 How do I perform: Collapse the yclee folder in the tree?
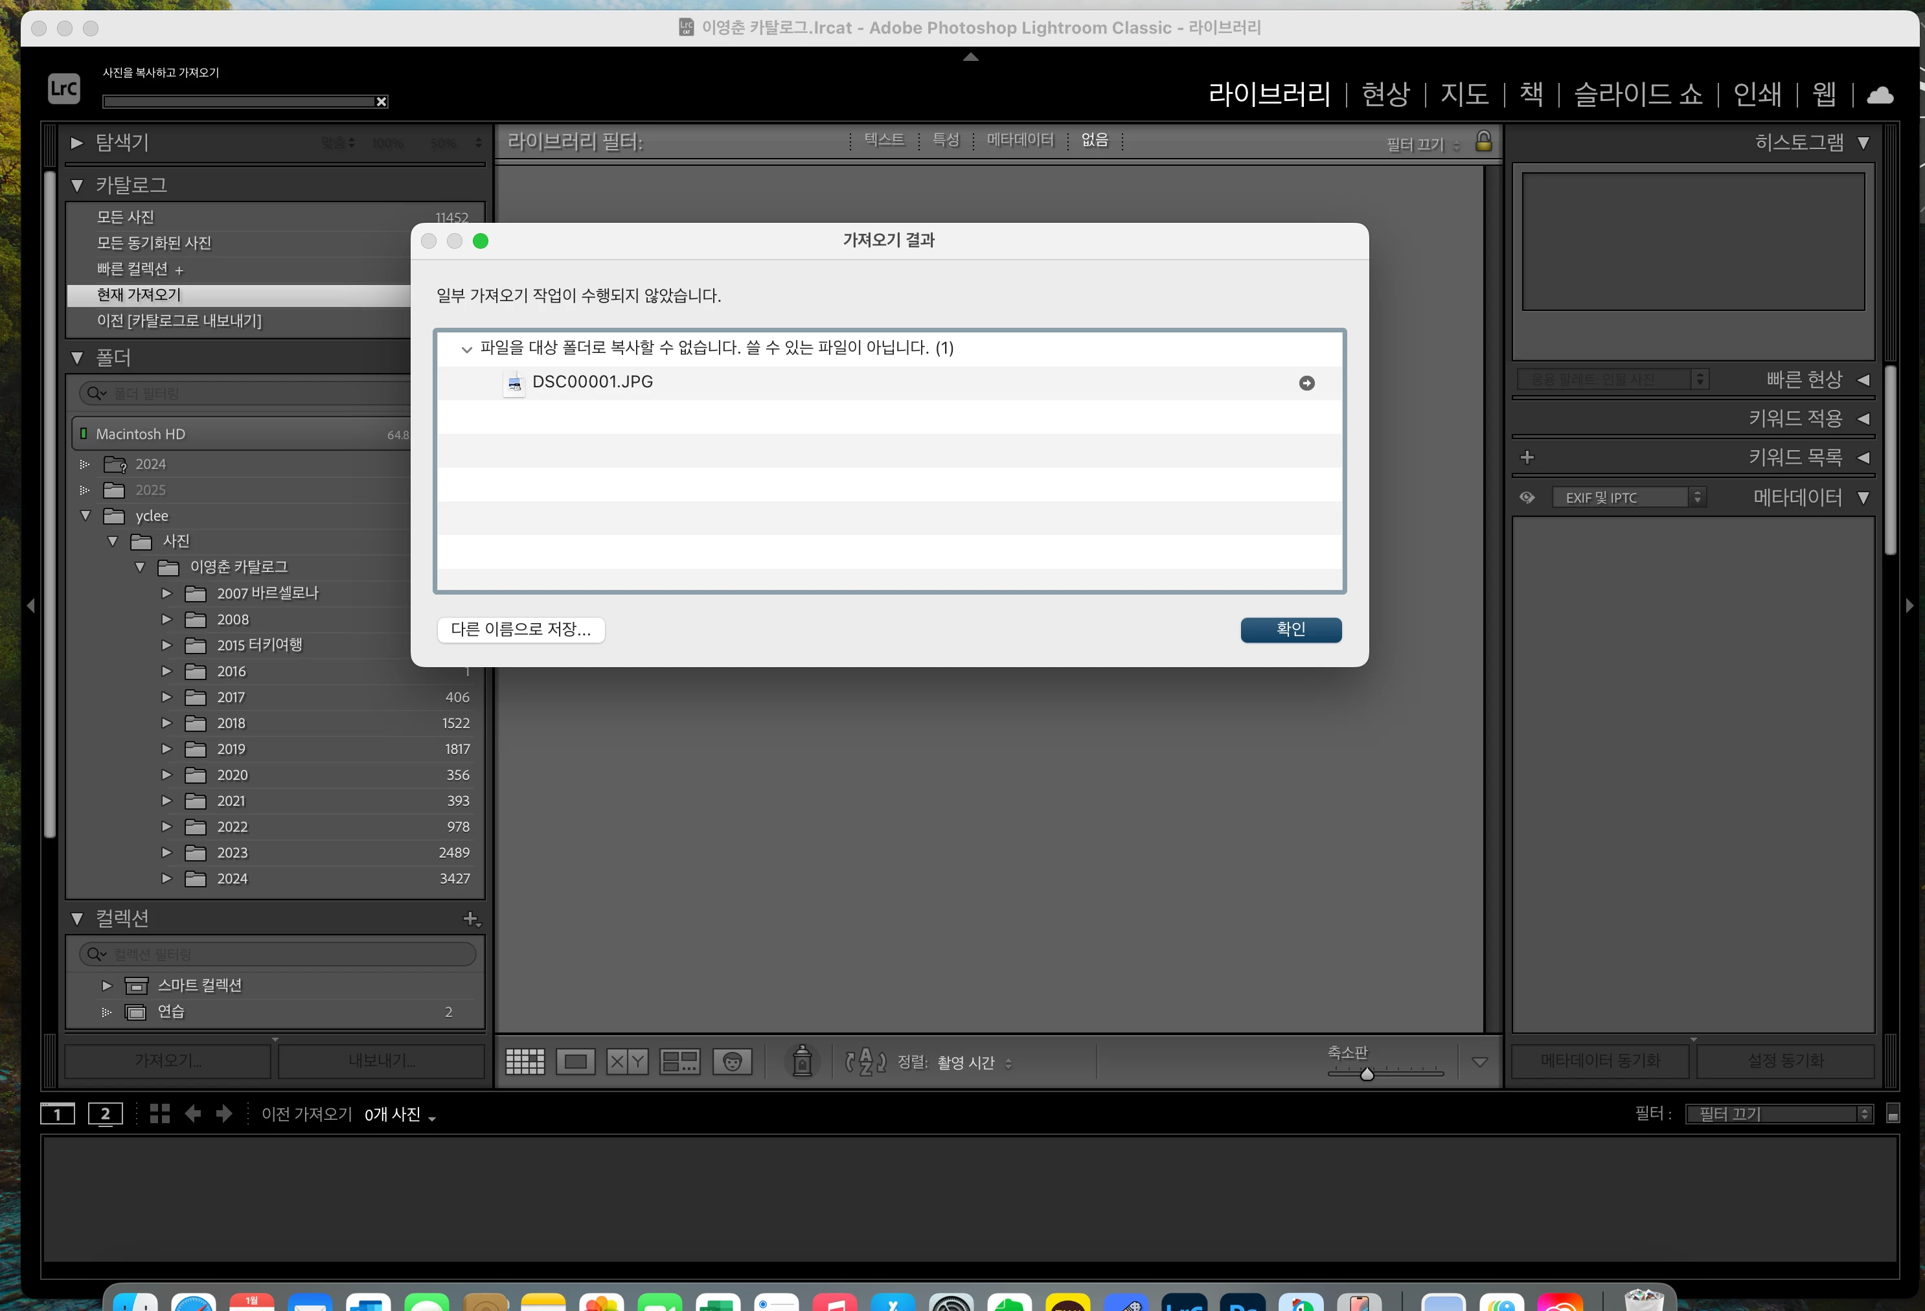point(85,515)
